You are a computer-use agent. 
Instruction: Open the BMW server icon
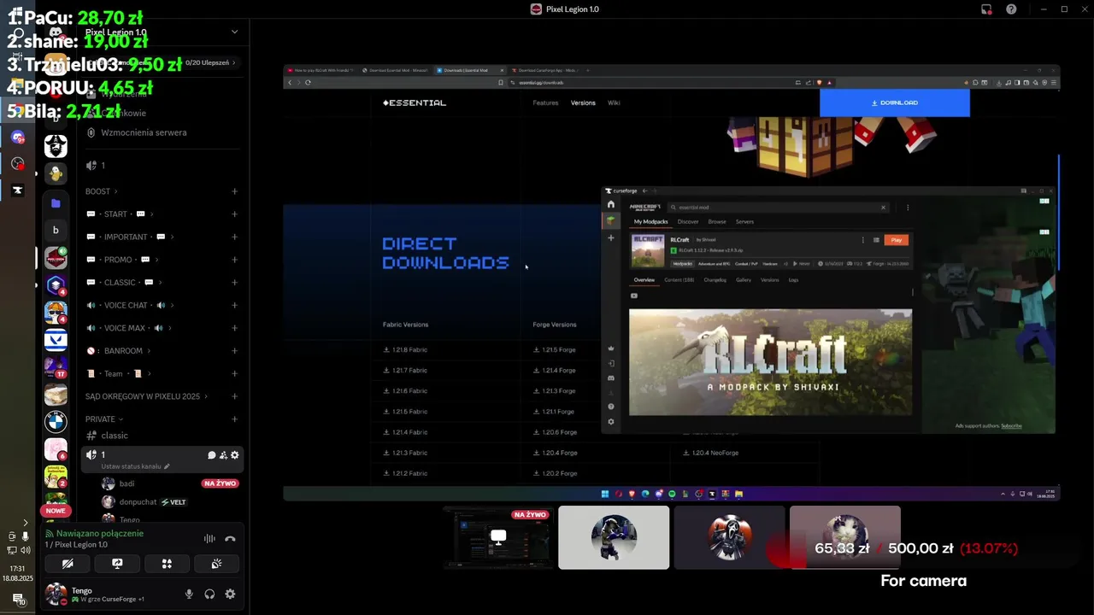pyautogui.click(x=56, y=421)
